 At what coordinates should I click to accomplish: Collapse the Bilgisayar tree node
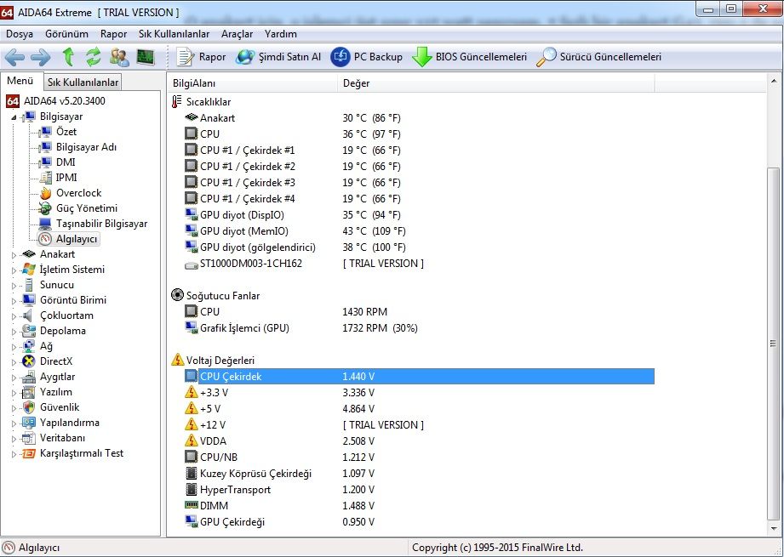[x=14, y=117]
